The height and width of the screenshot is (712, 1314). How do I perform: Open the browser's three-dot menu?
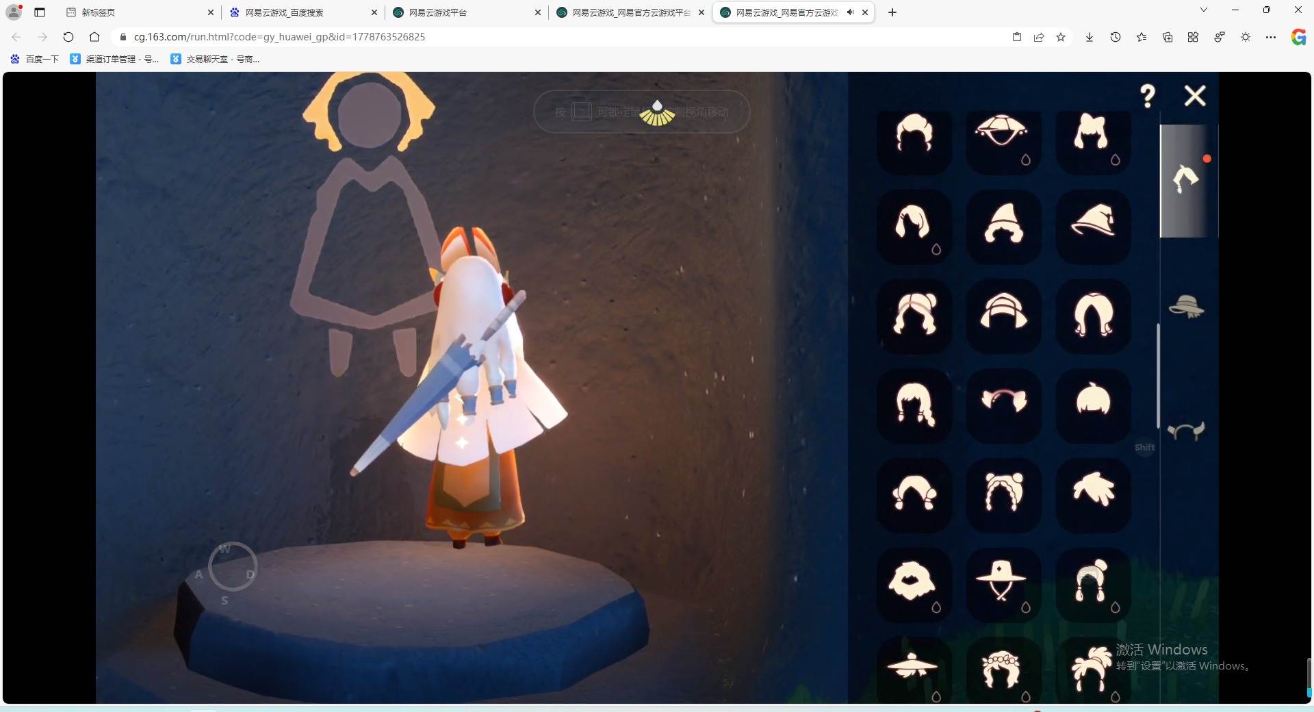click(1271, 37)
